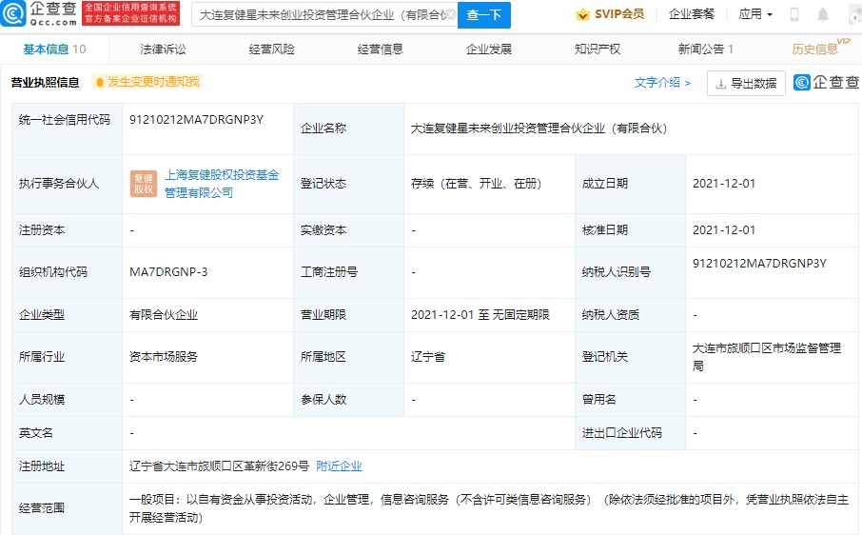Click 导出数据 export button
The width and height of the screenshot is (862, 535).
(746, 83)
